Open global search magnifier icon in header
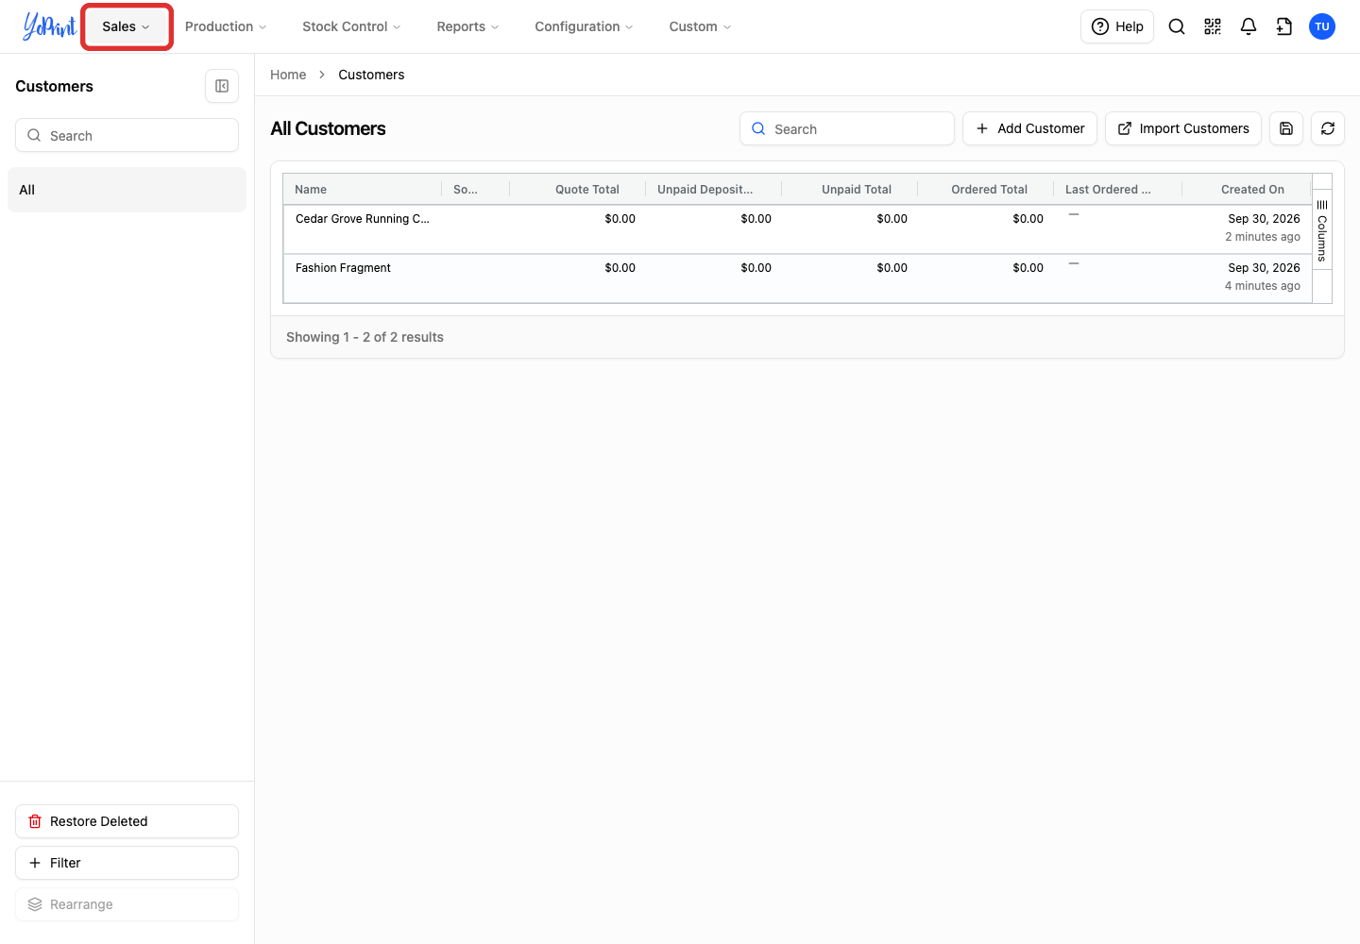Screen dimensions: 1360x944 [1177, 26]
